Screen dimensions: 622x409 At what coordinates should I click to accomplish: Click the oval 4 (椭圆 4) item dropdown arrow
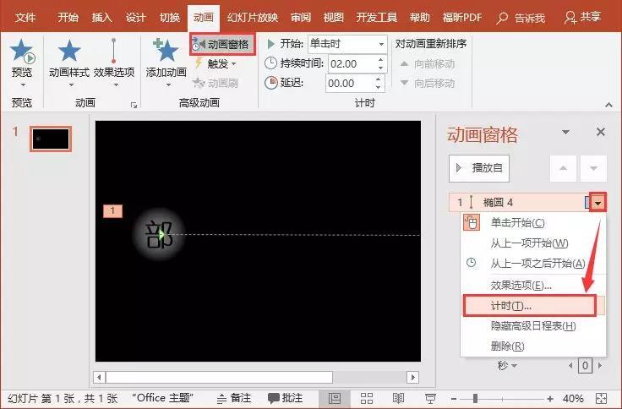click(x=597, y=204)
